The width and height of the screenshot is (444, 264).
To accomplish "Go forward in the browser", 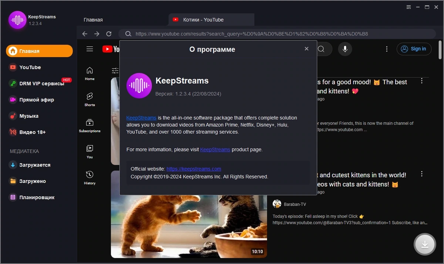I will point(97,34).
